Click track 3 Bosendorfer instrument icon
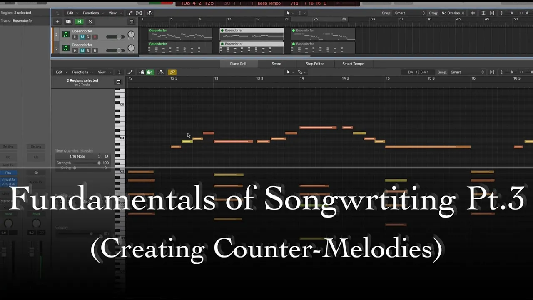Screen dimensions: 533x300 65,48
